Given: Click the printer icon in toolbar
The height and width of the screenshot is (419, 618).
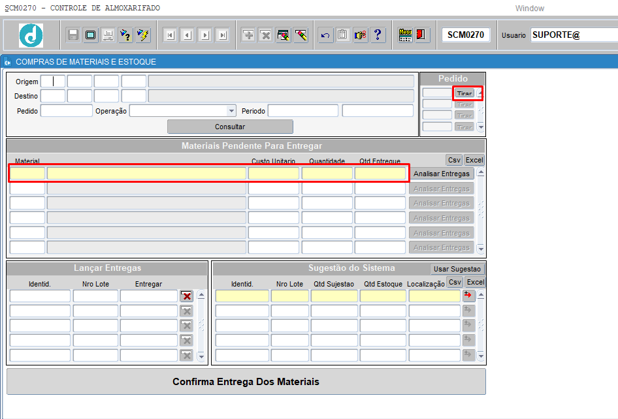Looking at the screenshot, I should click(x=108, y=35).
